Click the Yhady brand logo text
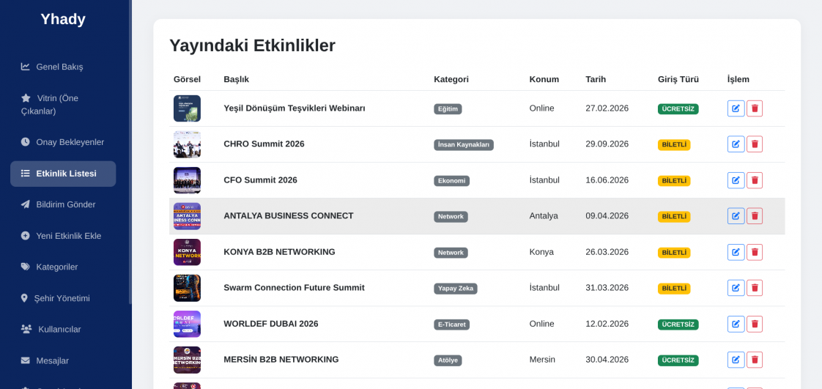Image resolution: width=822 pixels, height=389 pixels. pos(63,19)
